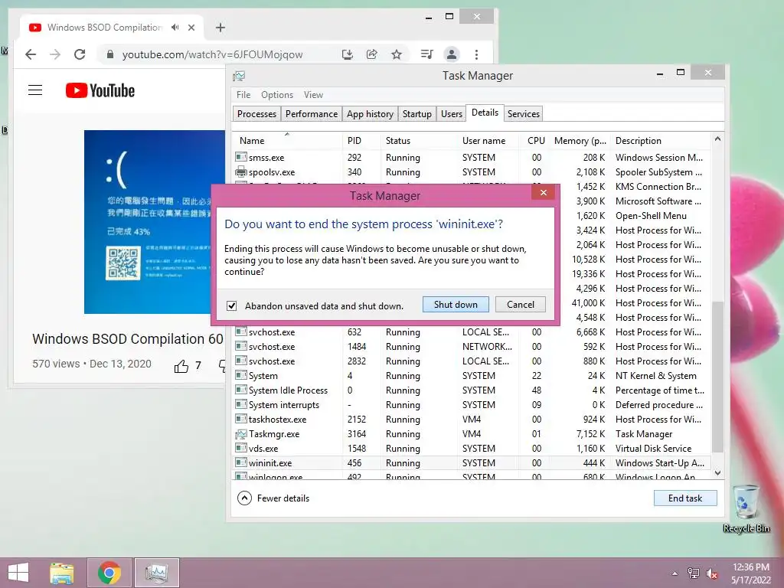Switch to the Users tab
The width and height of the screenshot is (784, 588).
click(452, 114)
